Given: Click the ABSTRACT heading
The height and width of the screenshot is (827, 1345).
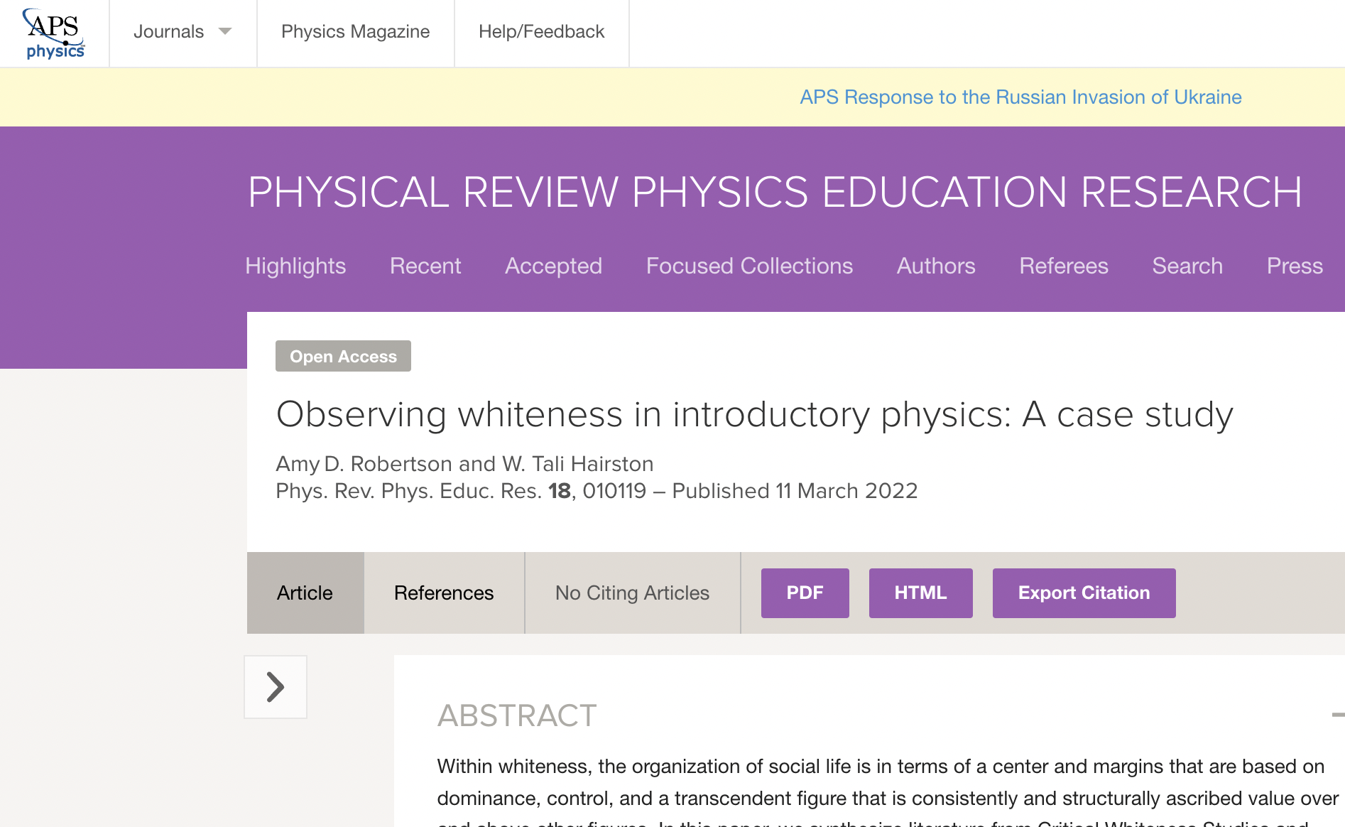Looking at the screenshot, I should pyautogui.click(x=517, y=715).
